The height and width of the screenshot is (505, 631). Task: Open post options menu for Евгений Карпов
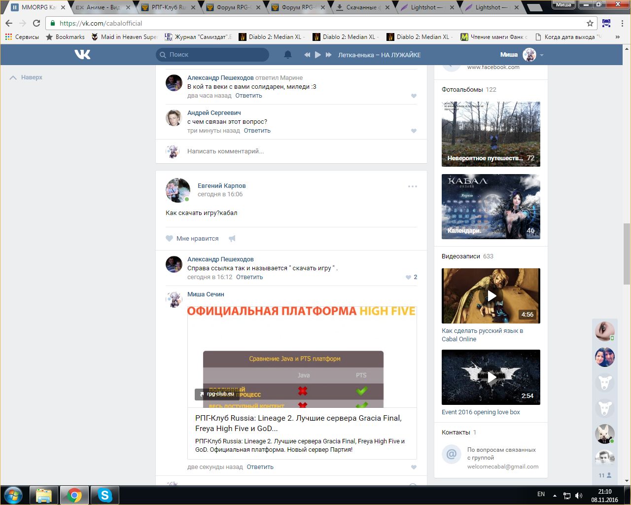click(413, 186)
